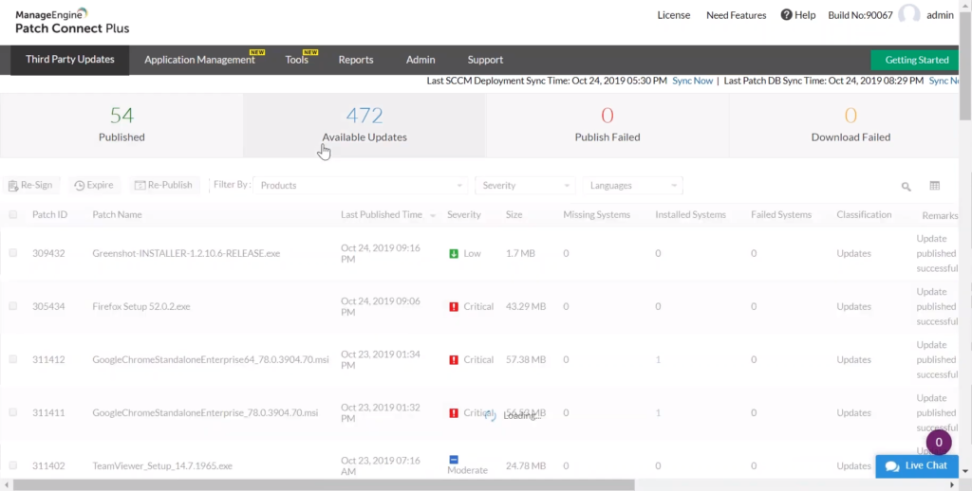Open the Application Management tab
The height and width of the screenshot is (491, 972).
[x=199, y=60]
